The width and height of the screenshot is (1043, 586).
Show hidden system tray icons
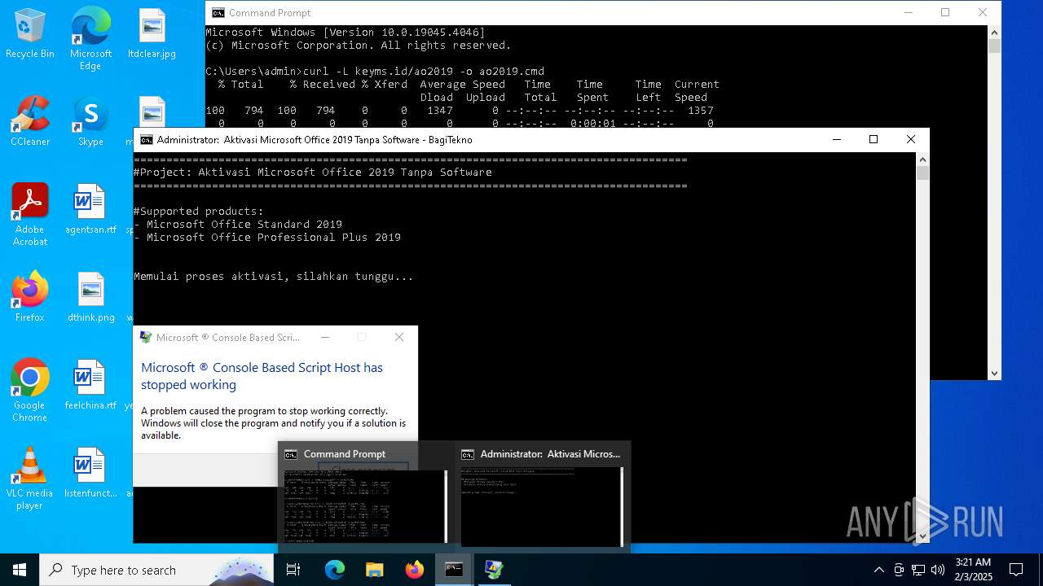pos(878,570)
